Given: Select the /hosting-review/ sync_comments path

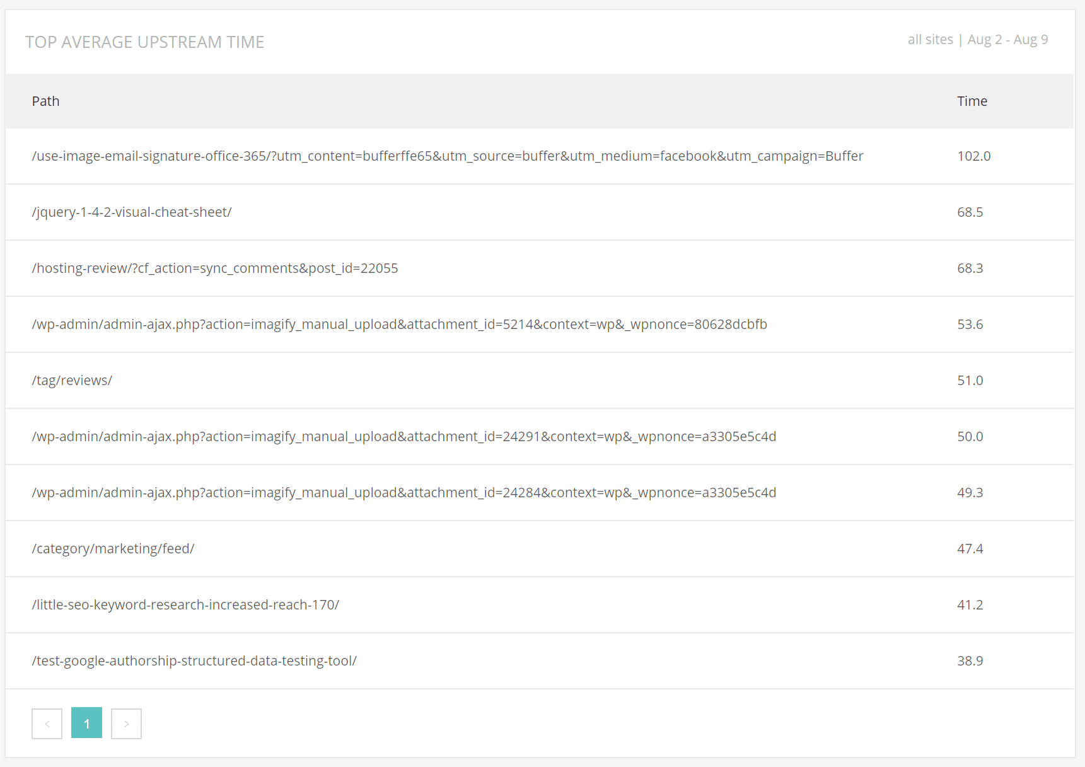Looking at the screenshot, I should click(x=215, y=268).
